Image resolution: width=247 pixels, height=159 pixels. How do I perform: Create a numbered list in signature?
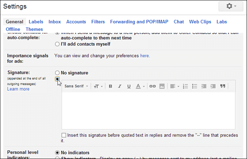(185, 86)
